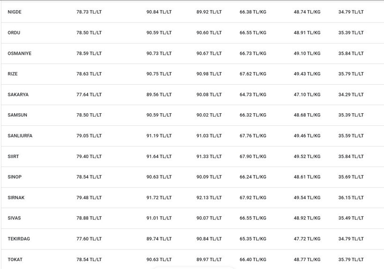The image size is (384, 269).
Task: Click the TEKIRDAG city name
Action: pos(19,239)
